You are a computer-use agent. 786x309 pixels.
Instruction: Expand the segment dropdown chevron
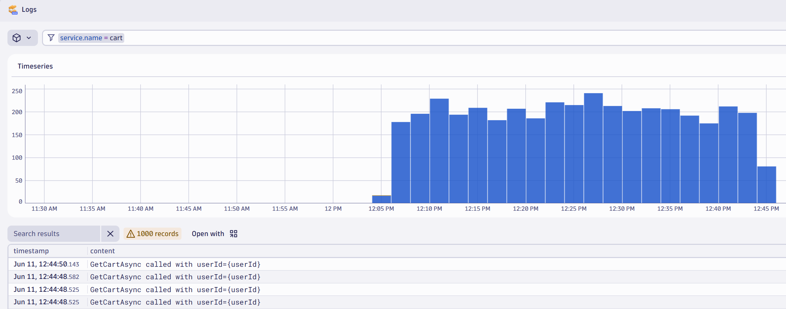tap(29, 38)
